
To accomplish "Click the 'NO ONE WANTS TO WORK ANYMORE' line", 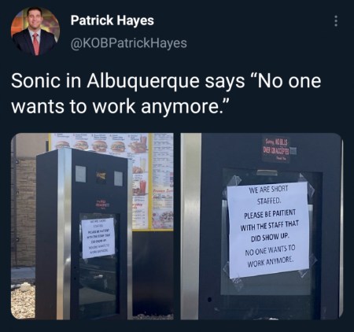I will click(x=271, y=255).
